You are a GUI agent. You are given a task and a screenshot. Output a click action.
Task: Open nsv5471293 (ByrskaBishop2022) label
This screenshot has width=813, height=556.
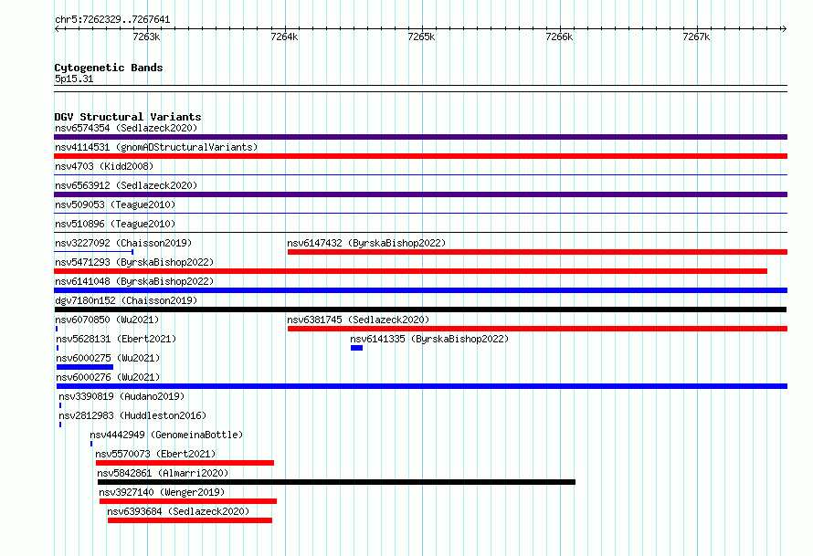click(134, 262)
